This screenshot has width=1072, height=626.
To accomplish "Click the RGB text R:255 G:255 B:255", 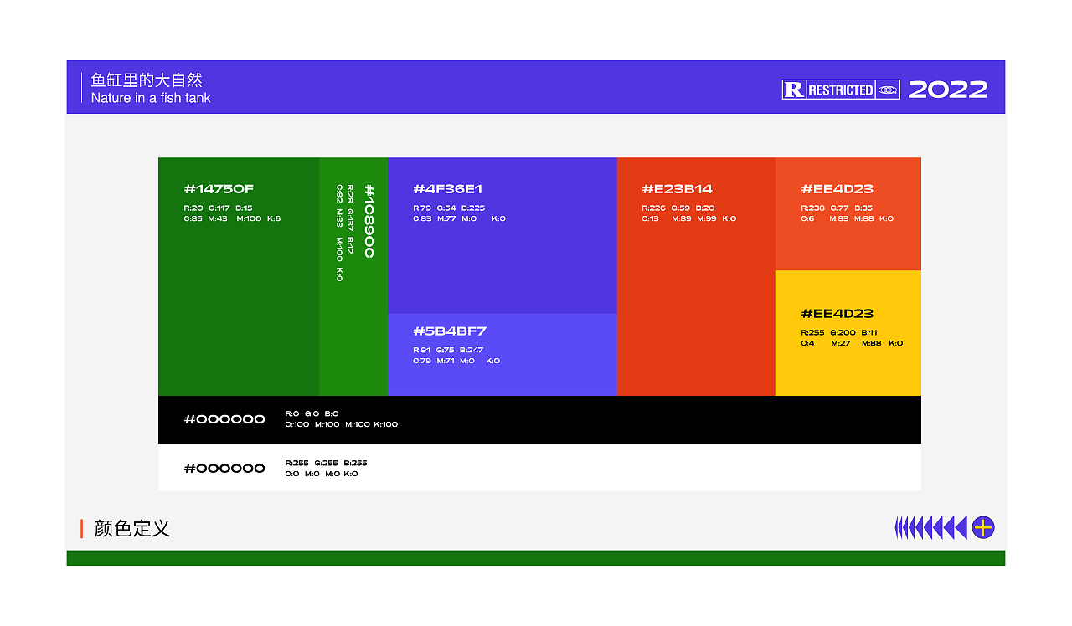I will tap(326, 463).
